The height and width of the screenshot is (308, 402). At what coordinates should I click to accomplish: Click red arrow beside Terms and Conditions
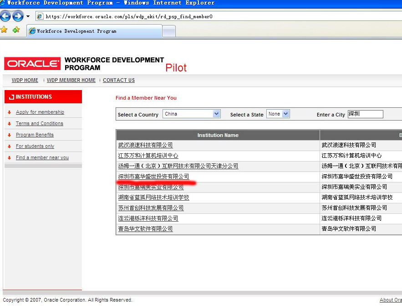click(10, 123)
